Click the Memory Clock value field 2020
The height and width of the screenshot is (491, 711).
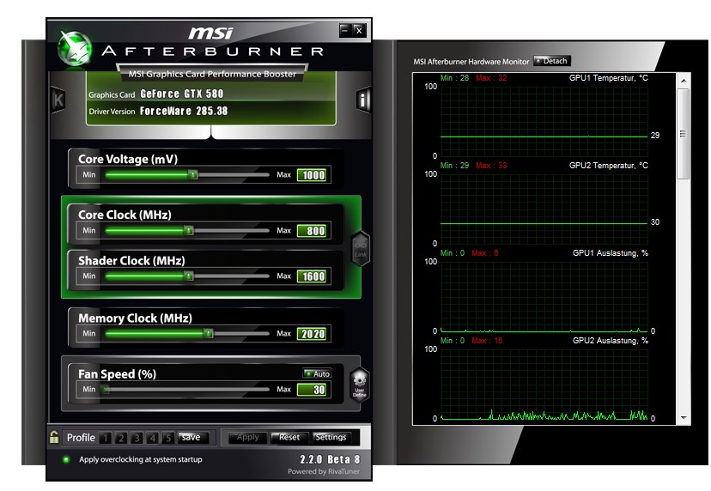tap(312, 334)
